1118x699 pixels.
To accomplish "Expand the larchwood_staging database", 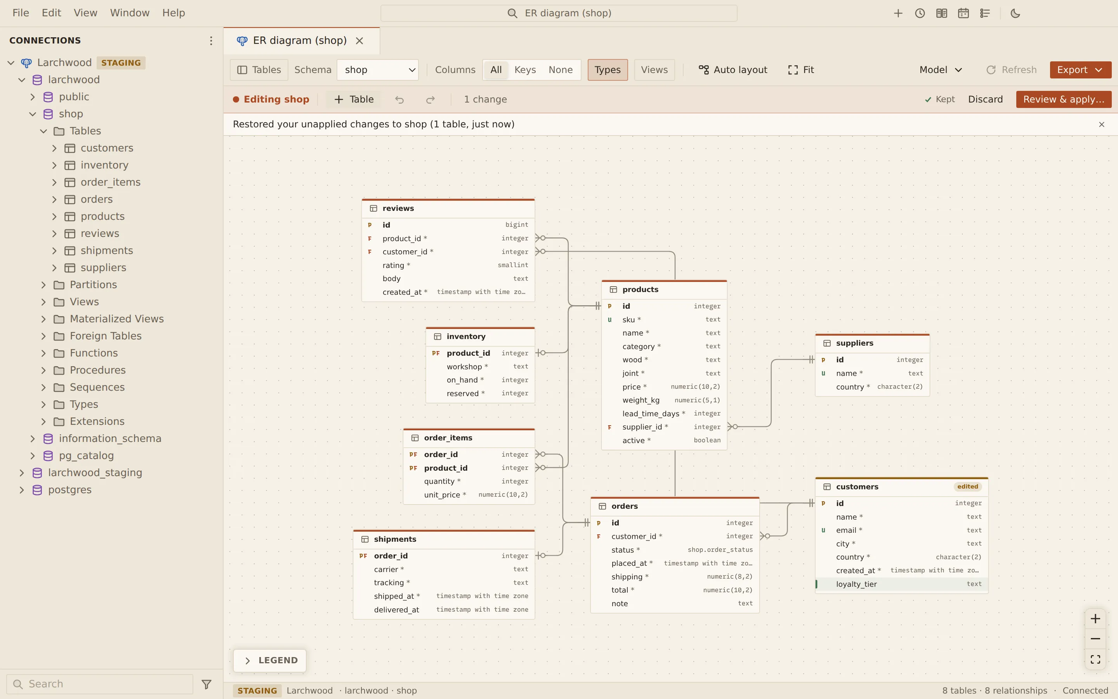I will (x=22, y=473).
